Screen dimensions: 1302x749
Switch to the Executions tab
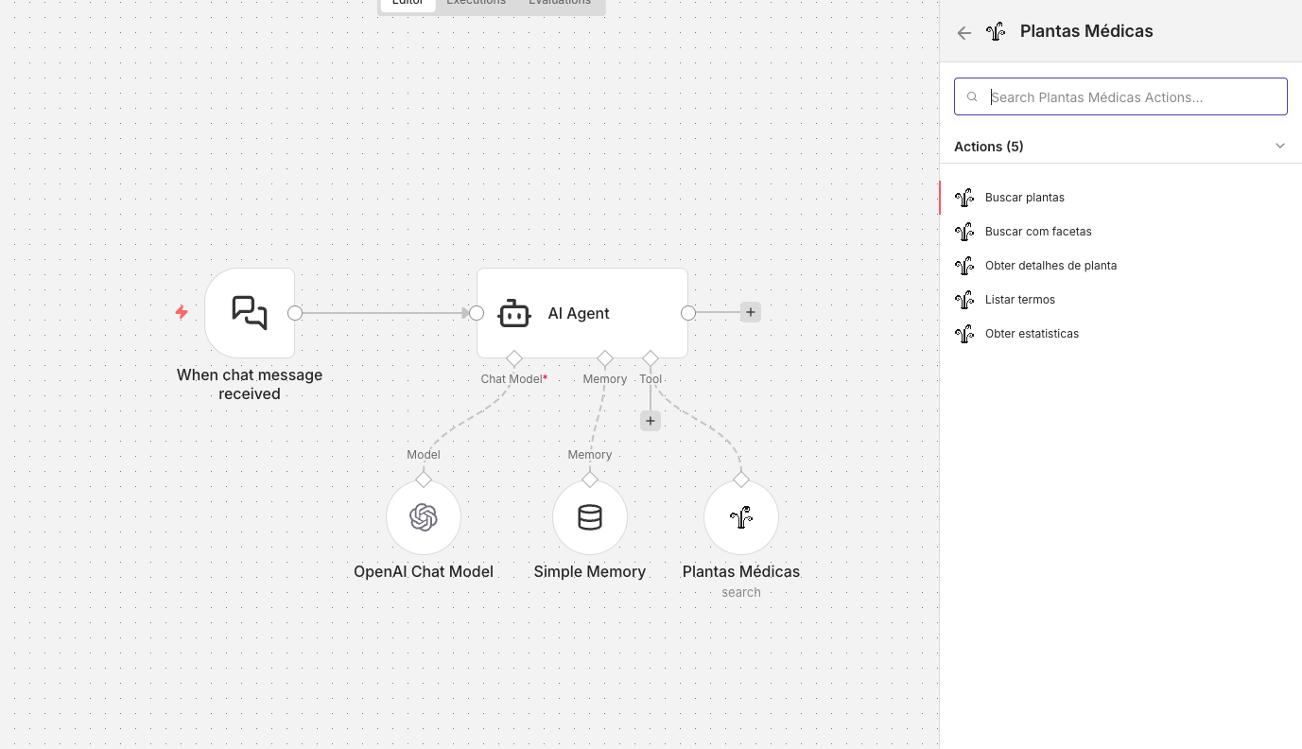[476, 3]
